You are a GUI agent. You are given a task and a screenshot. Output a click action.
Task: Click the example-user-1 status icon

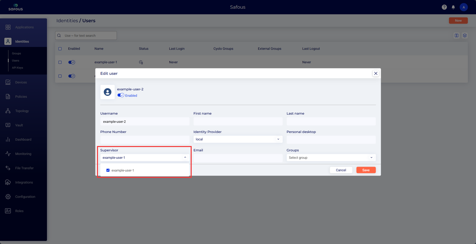pos(141,62)
